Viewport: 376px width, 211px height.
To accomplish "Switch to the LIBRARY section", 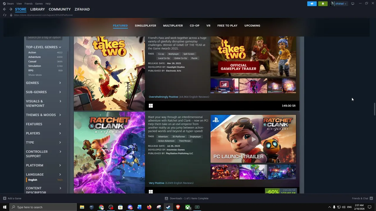I will pos(38,9).
